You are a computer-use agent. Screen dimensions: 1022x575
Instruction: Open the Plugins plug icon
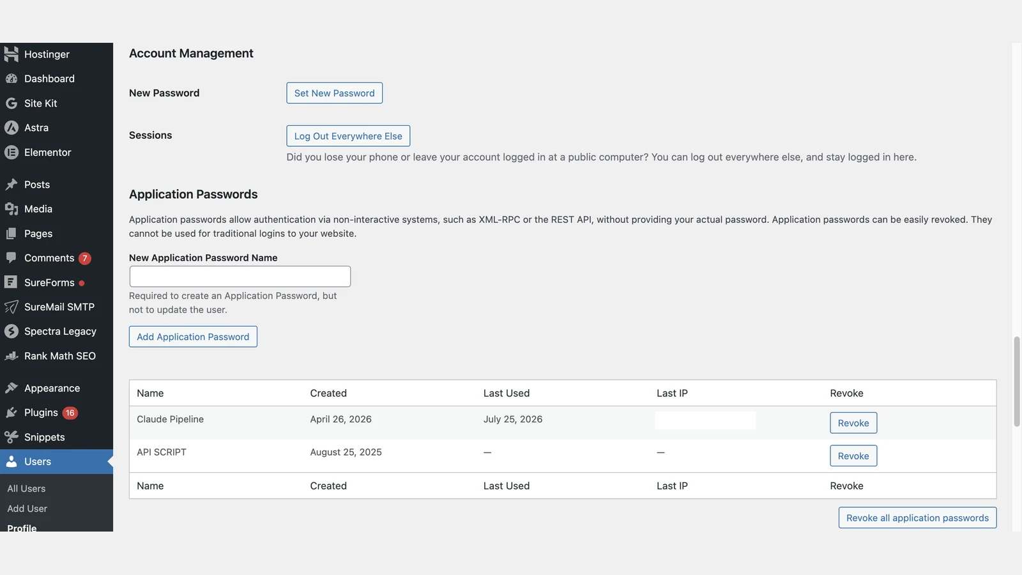pyautogui.click(x=11, y=413)
